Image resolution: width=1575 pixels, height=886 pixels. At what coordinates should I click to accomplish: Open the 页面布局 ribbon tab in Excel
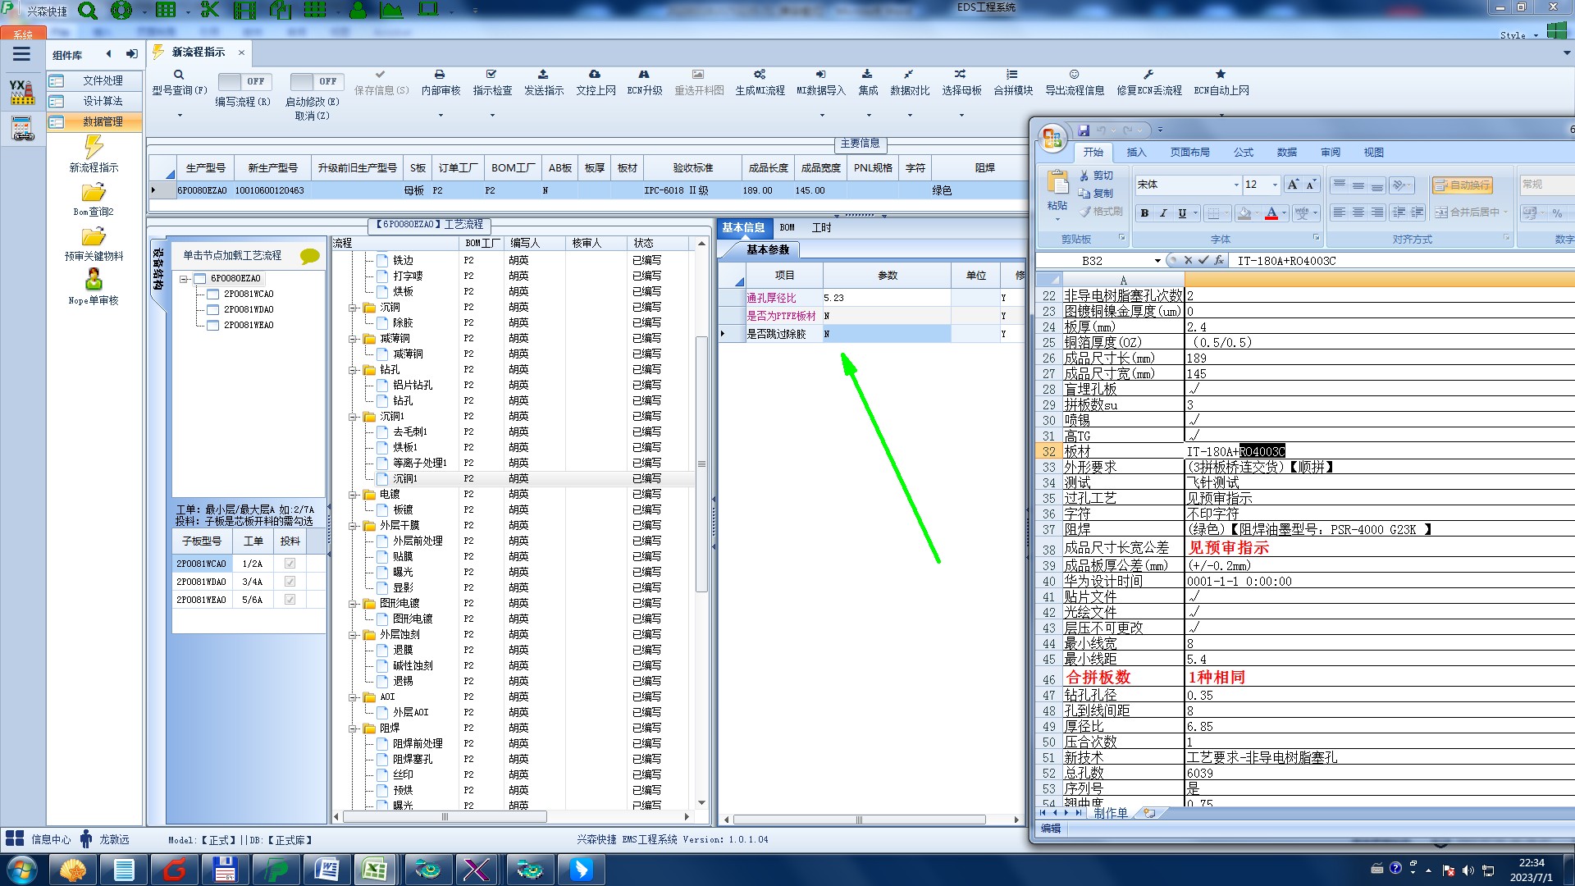pos(1189,153)
